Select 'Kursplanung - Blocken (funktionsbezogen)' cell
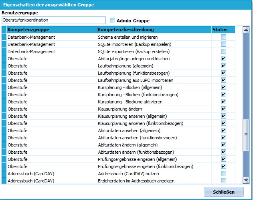The width and height of the screenshot is (253, 200). [154, 95]
